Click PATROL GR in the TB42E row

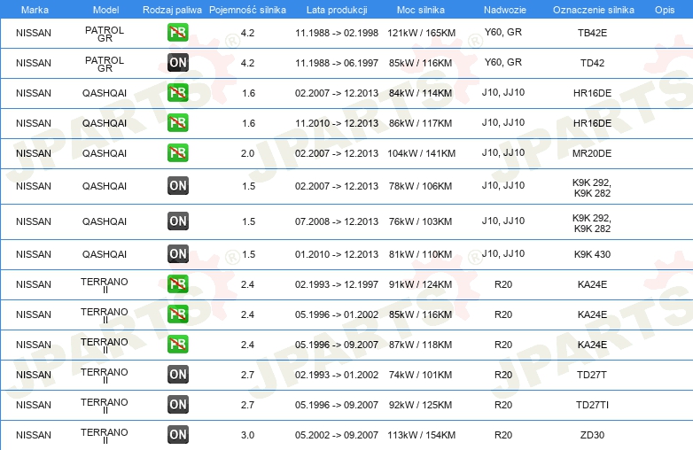coord(105,34)
